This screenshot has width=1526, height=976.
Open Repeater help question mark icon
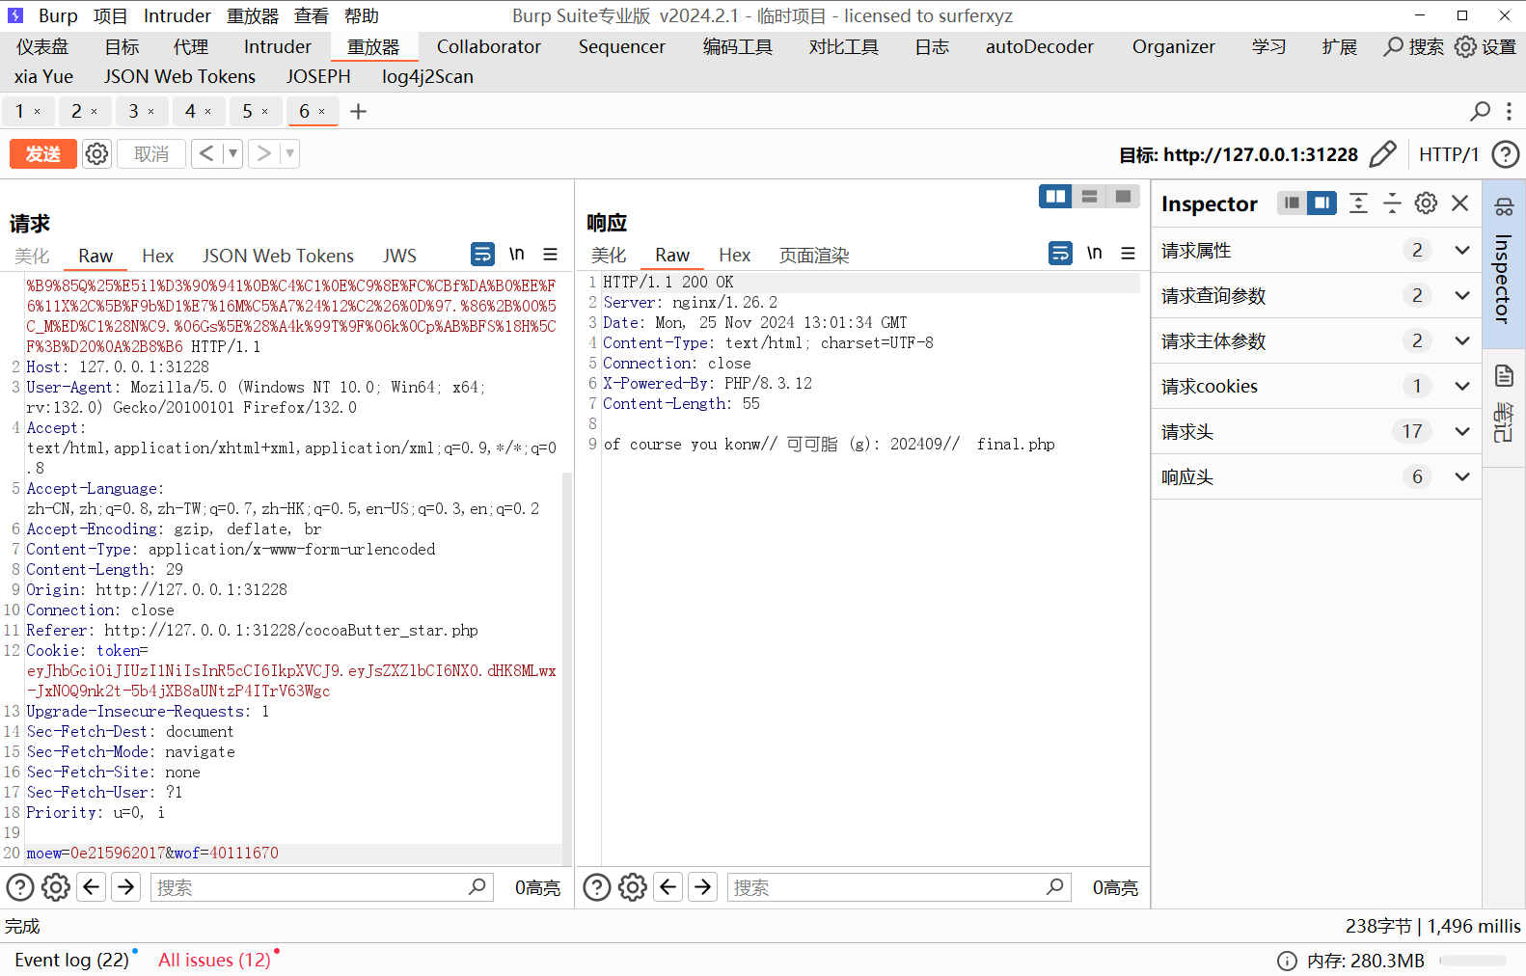(1505, 154)
